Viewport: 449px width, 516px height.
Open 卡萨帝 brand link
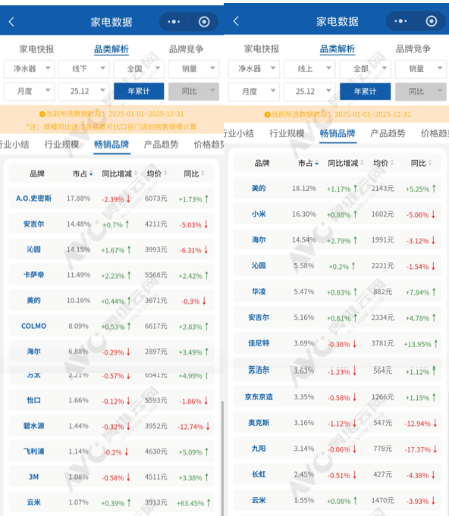point(33,275)
